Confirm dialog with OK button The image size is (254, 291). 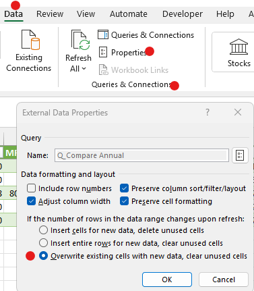click(x=167, y=280)
